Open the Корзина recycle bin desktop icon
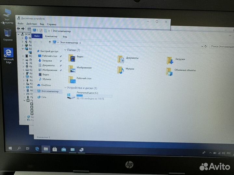The width and height of the screenshot is (234, 175). click(7, 35)
